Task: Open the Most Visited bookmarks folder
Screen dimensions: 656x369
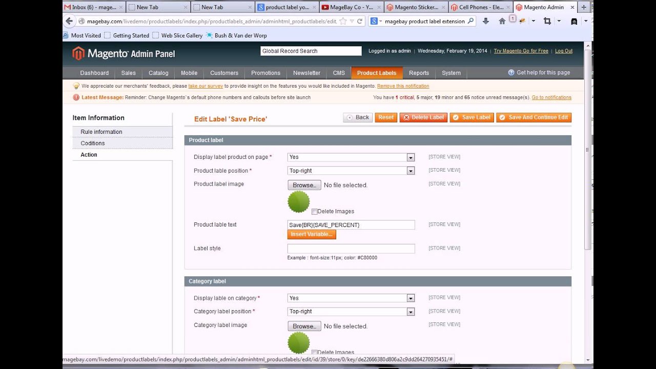Action: pyautogui.click(x=82, y=35)
